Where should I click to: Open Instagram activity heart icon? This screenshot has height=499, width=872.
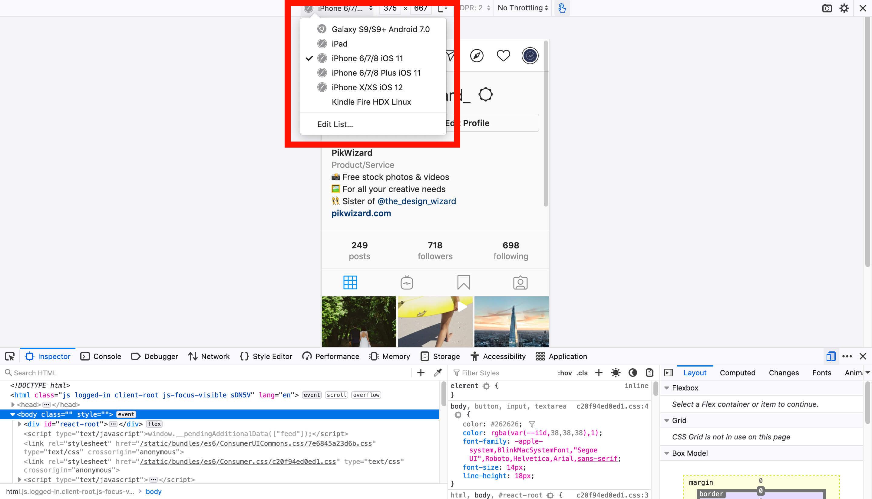[503, 56]
